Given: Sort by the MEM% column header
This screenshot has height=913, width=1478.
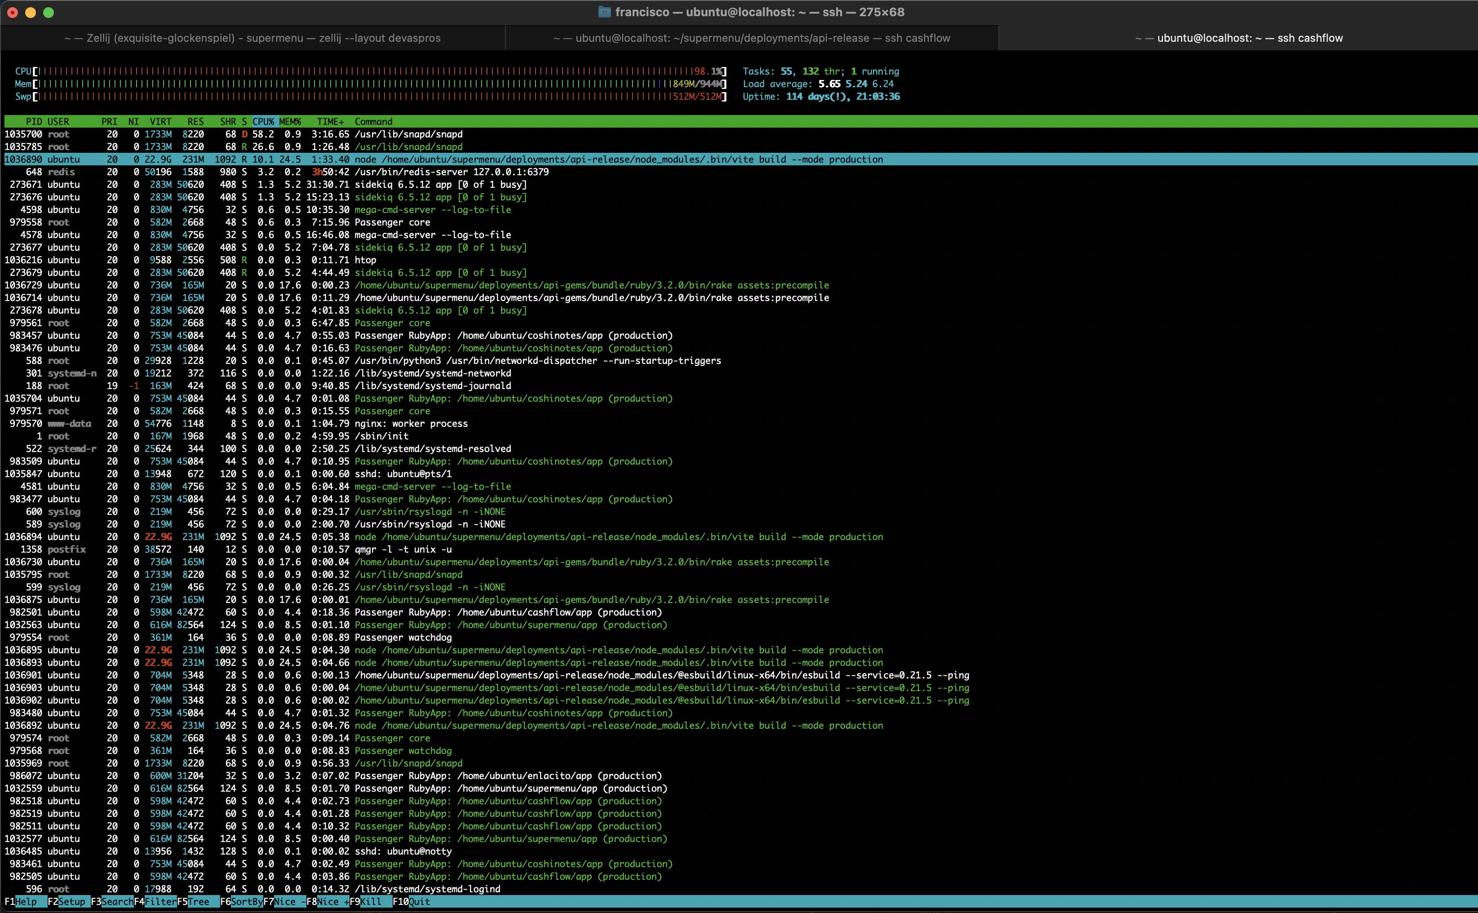Looking at the screenshot, I should [x=290, y=121].
